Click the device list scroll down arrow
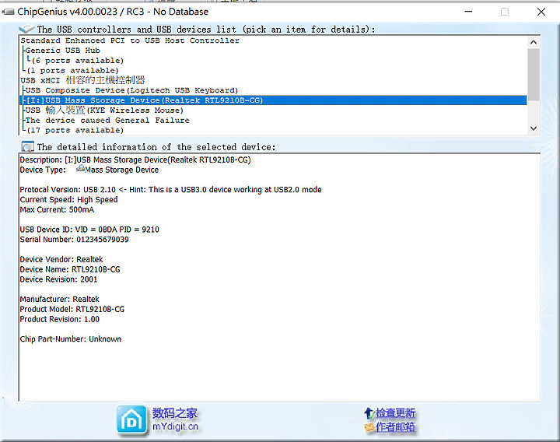 [x=534, y=128]
